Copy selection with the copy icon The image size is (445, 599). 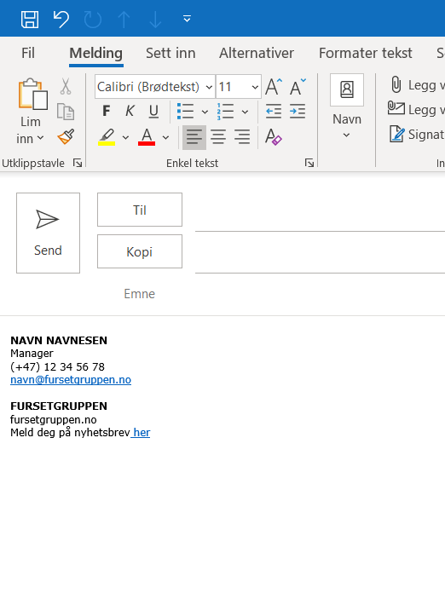(x=66, y=112)
